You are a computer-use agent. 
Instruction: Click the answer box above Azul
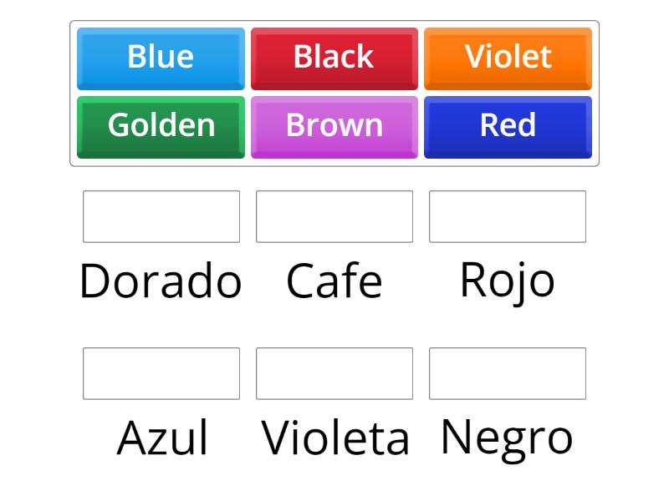click(x=161, y=372)
